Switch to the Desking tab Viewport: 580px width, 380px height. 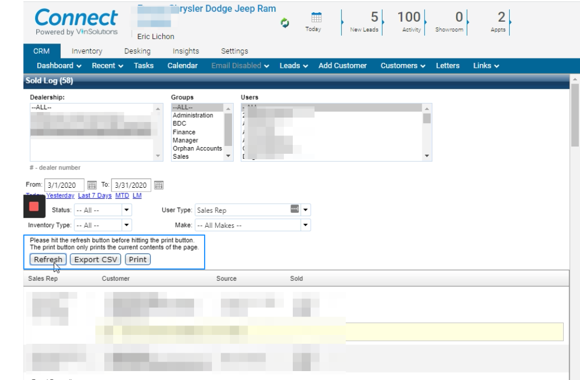coord(137,51)
